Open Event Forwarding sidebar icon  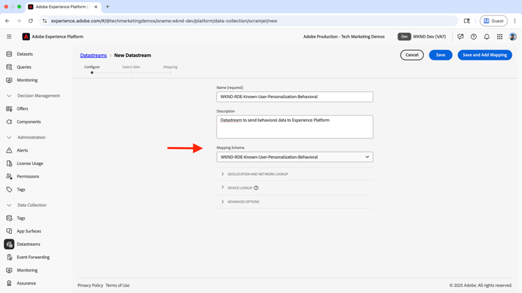[x=9, y=257]
